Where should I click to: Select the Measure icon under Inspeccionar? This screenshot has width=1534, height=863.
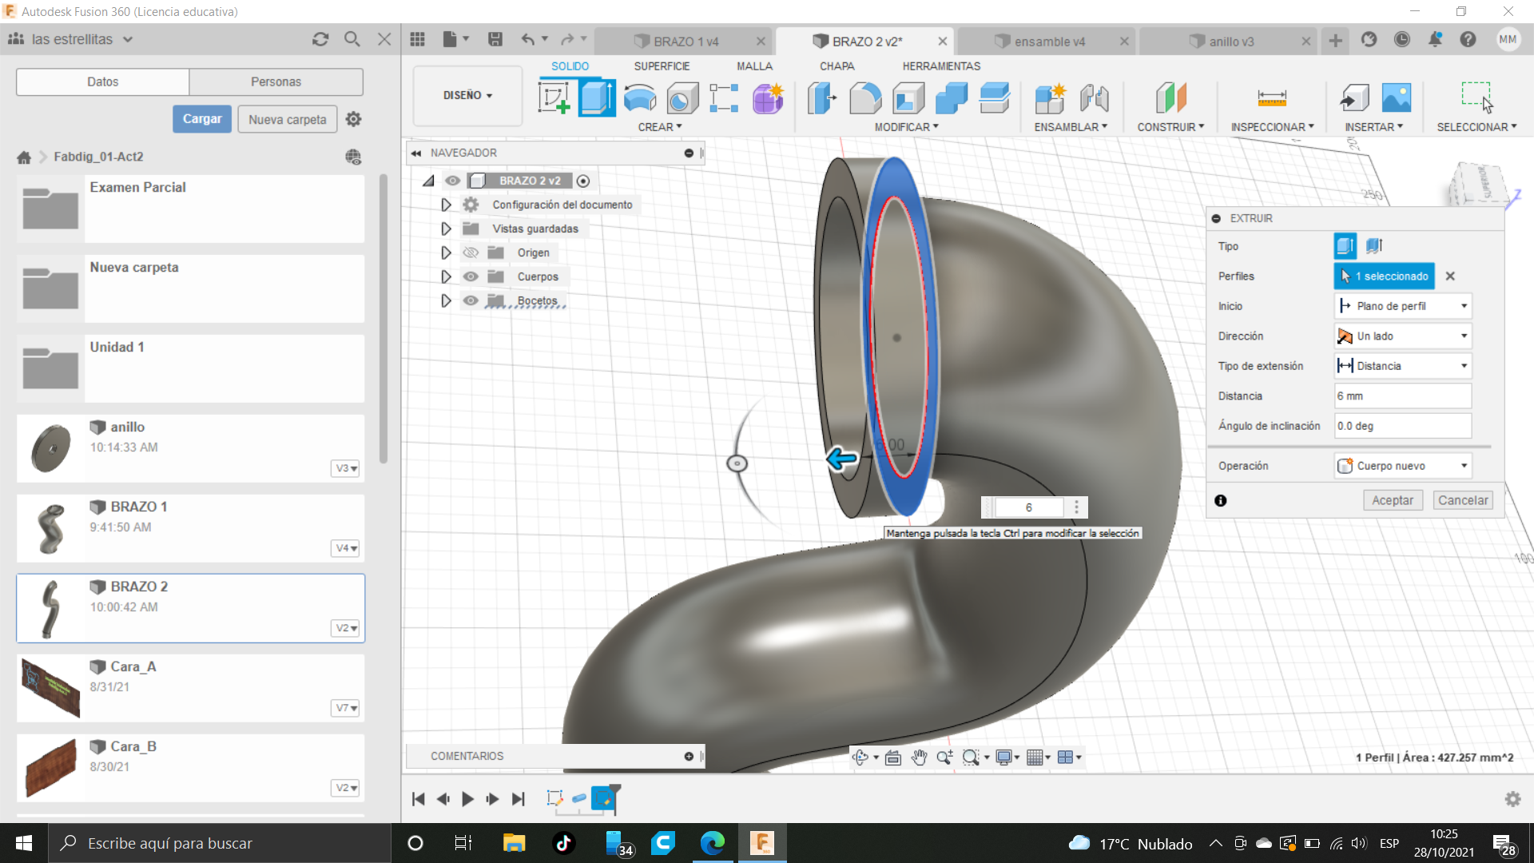pyautogui.click(x=1271, y=98)
